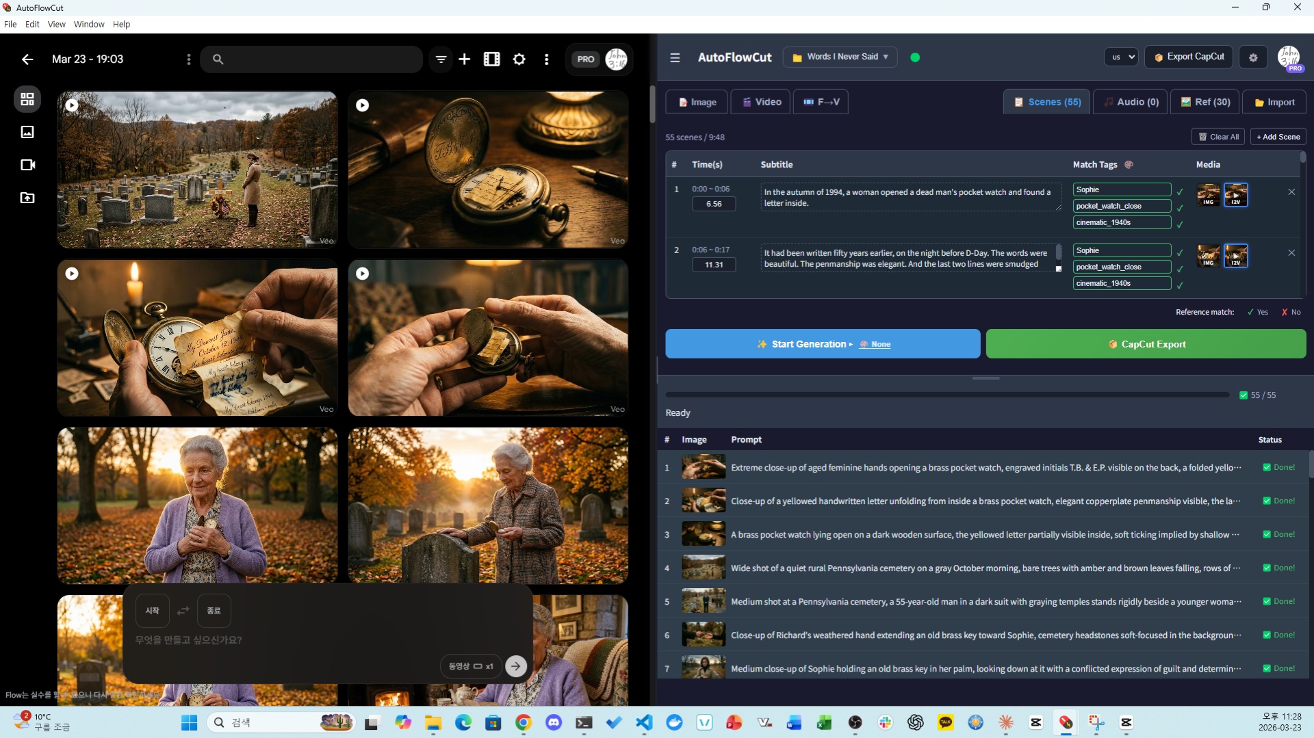Click the swap arrows between start and end frames
This screenshot has height=738, width=1314.
[183, 611]
